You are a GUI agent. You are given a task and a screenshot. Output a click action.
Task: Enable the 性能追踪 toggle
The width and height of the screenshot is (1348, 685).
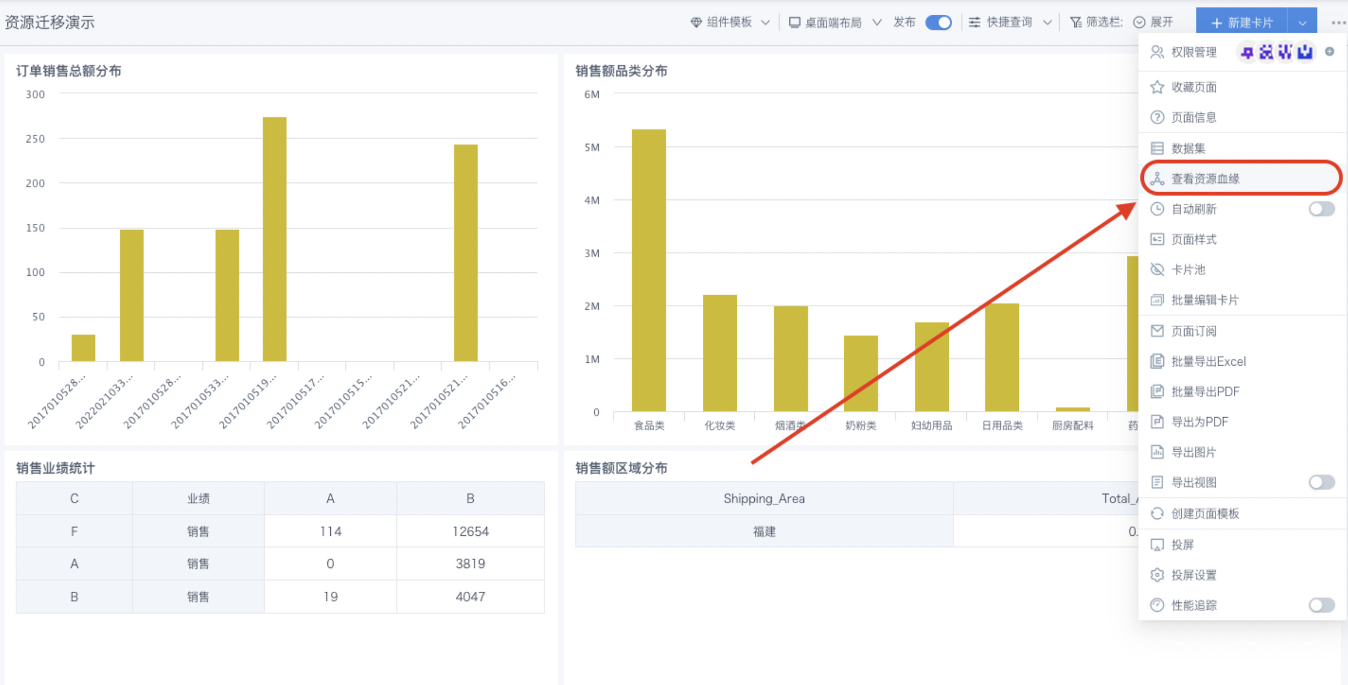coord(1321,606)
